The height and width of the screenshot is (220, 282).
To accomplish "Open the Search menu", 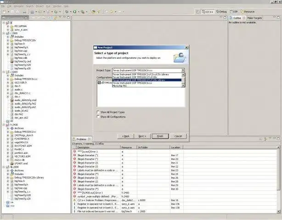I will pyautogui.click(x=30, y=6).
